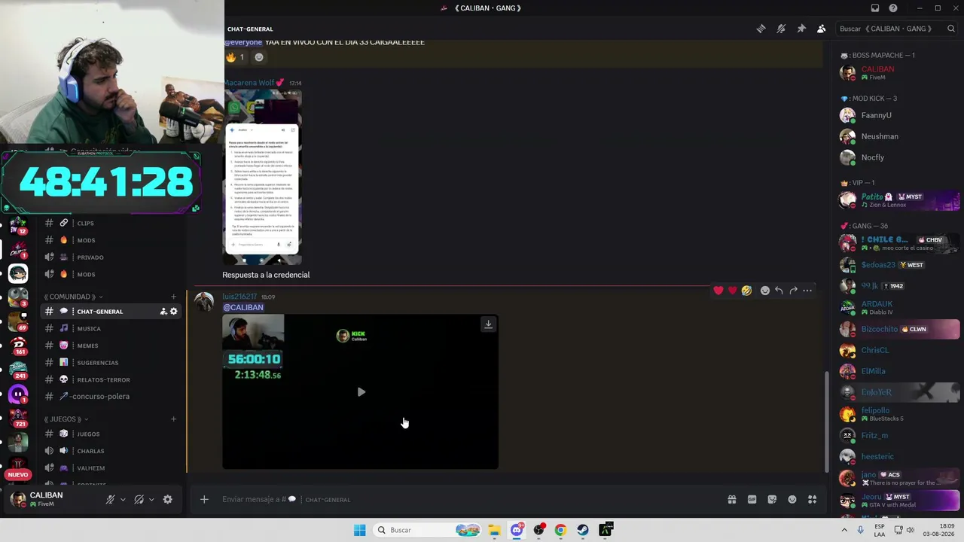Screen dimensions: 964x542
Task: Add a reaction to the announcement message
Action: (259, 57)
